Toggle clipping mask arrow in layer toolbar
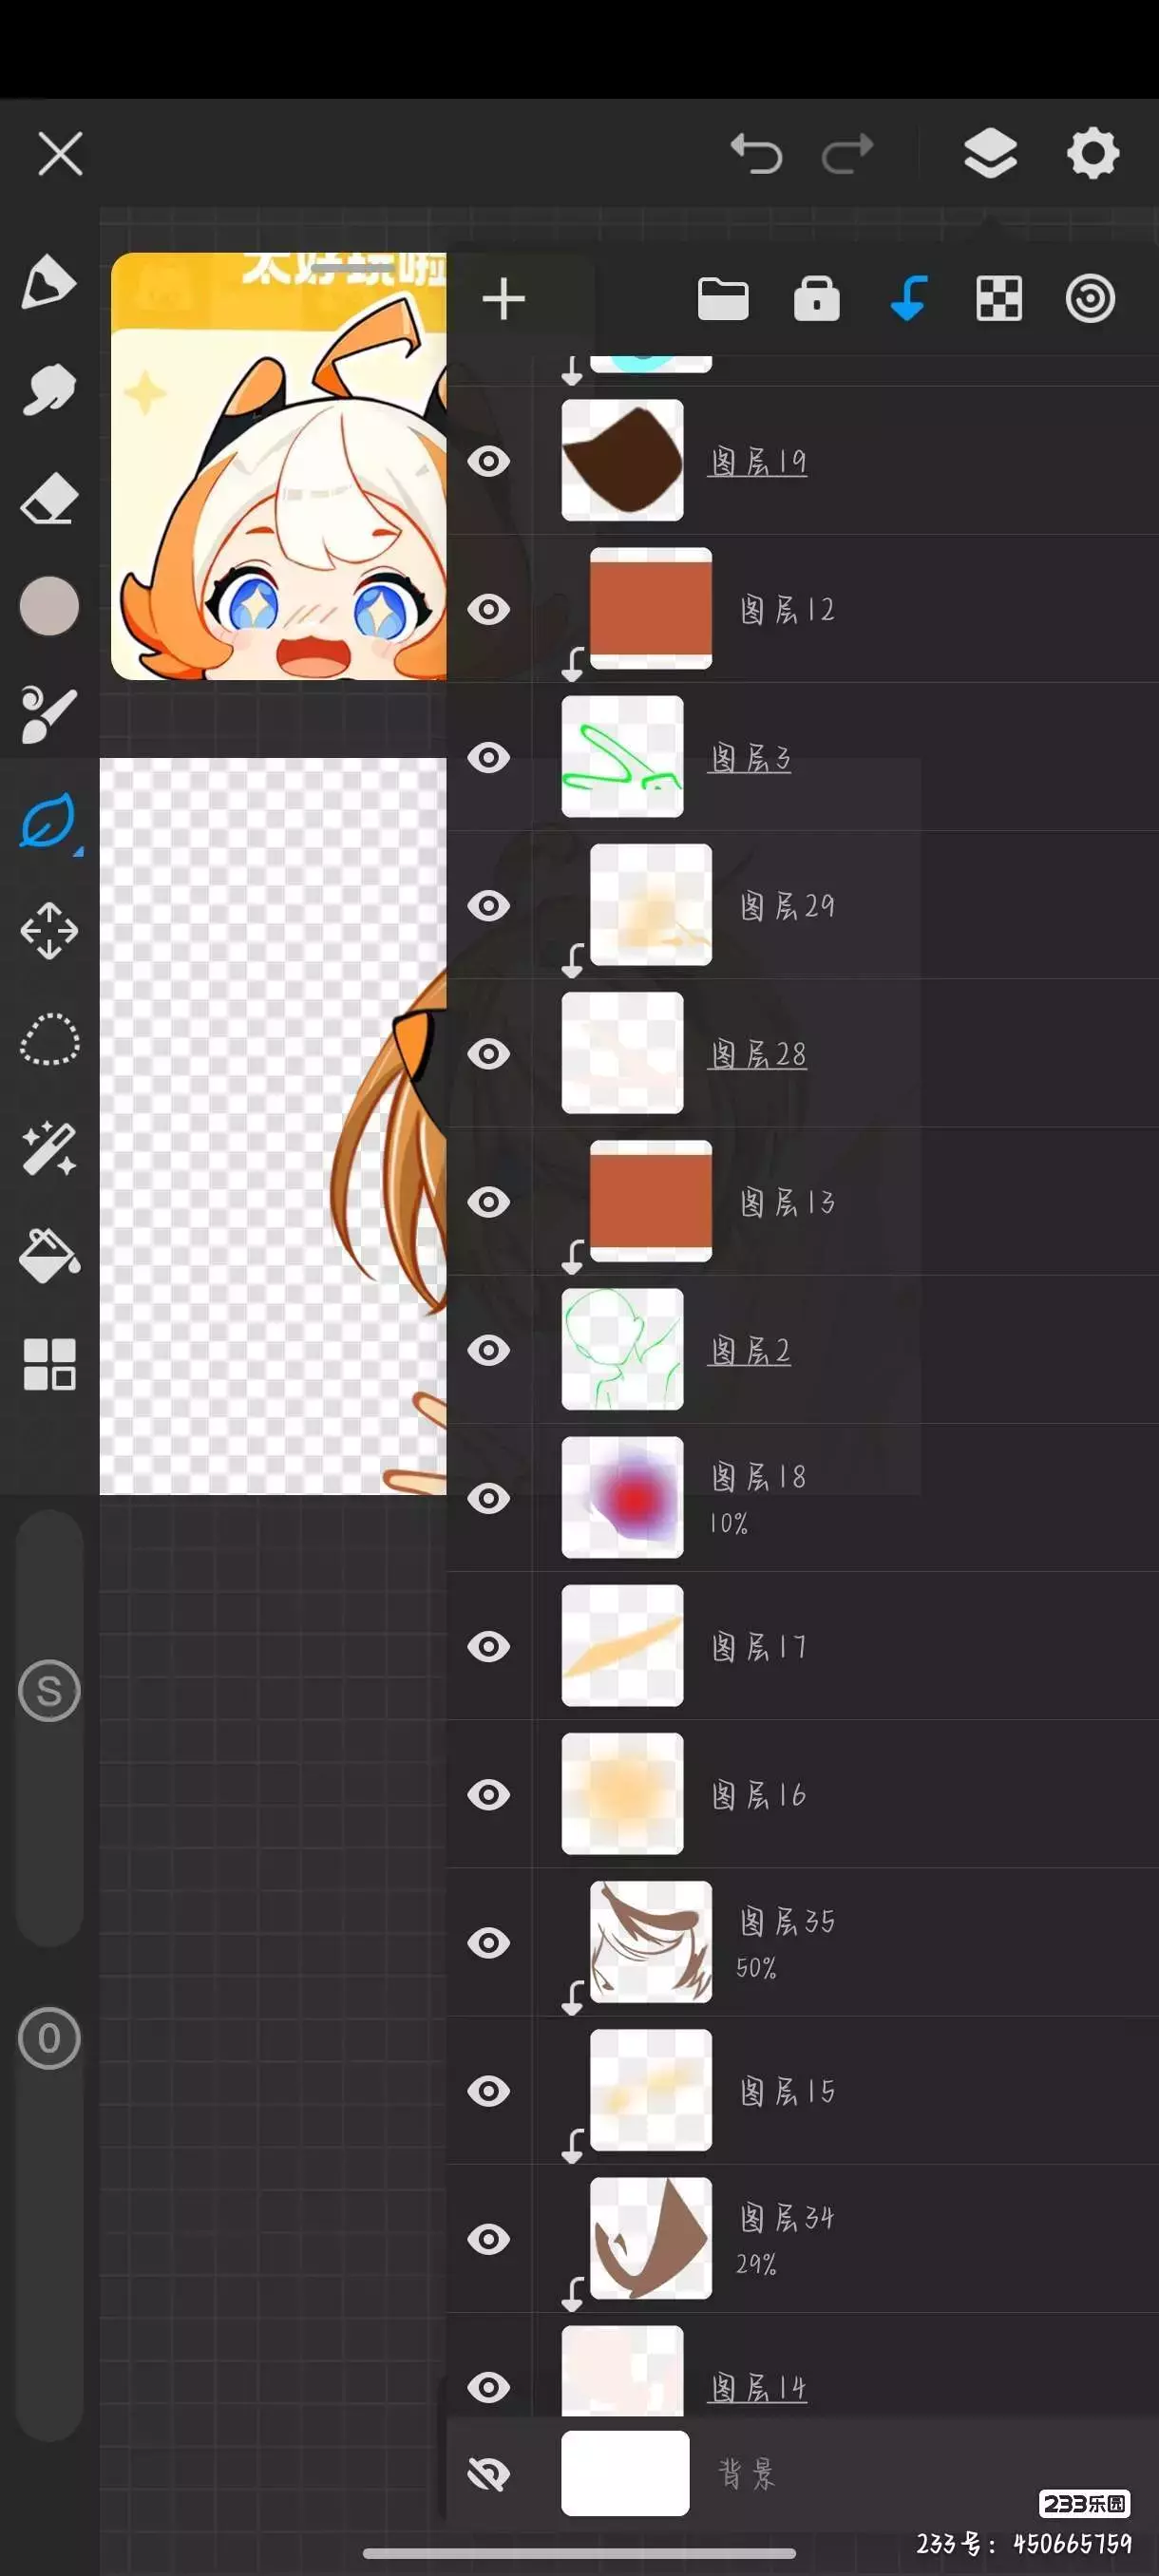 907,299
